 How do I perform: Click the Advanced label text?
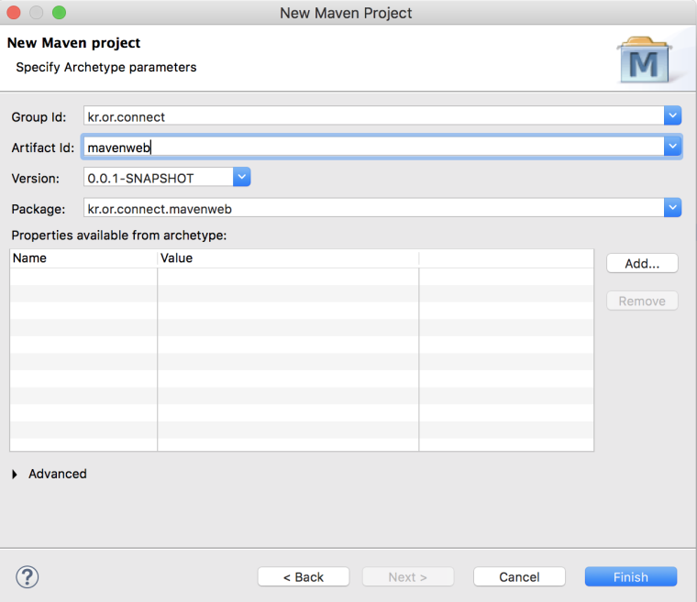(58, 474)
